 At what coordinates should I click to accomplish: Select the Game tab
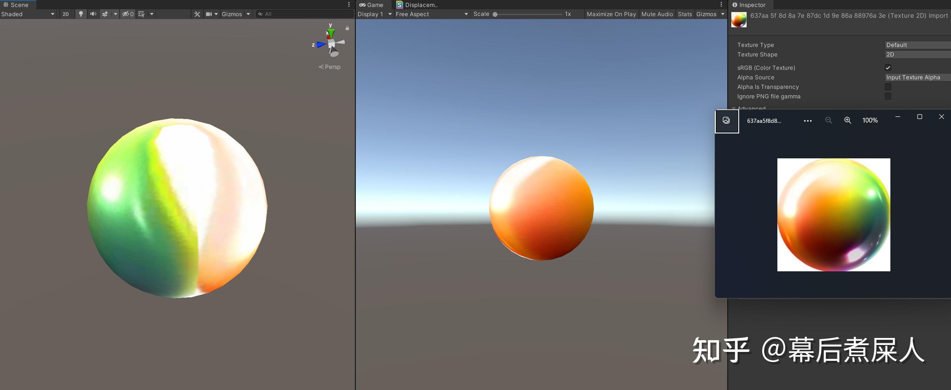click(x=371, y=5)
